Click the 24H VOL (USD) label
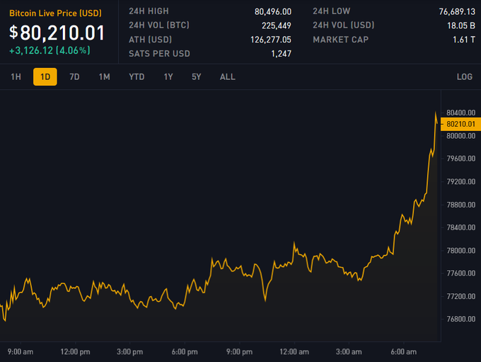Viewport: 481px width, 362px height. click(x=344, y=26)
